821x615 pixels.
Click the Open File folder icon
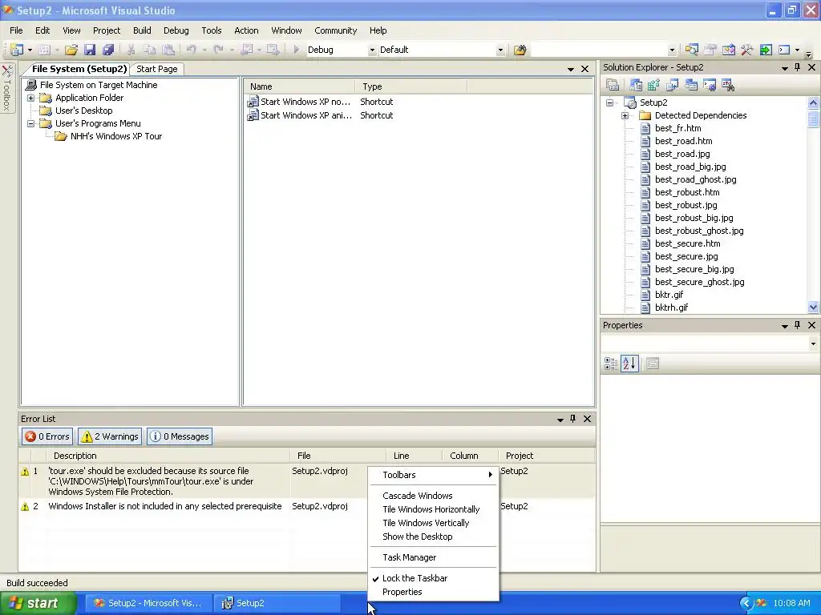tap(71, 50)
